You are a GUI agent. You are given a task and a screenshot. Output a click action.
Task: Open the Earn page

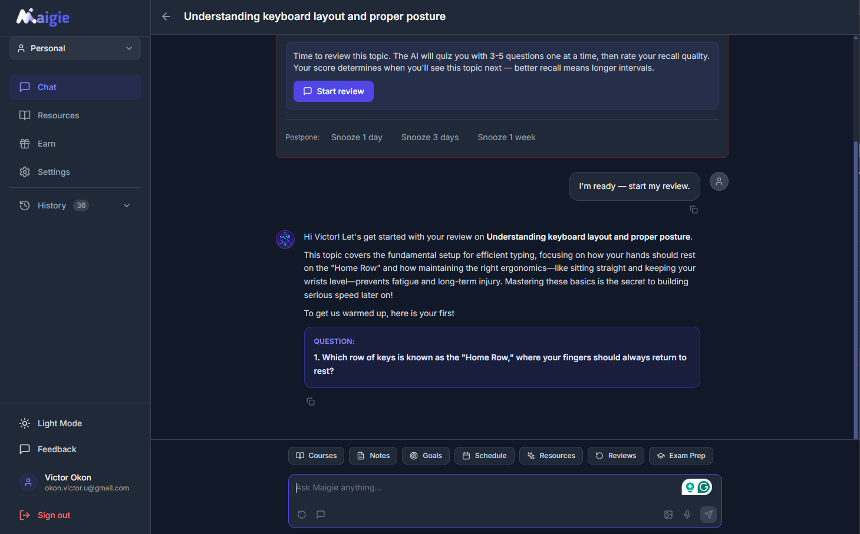[46, 144]
